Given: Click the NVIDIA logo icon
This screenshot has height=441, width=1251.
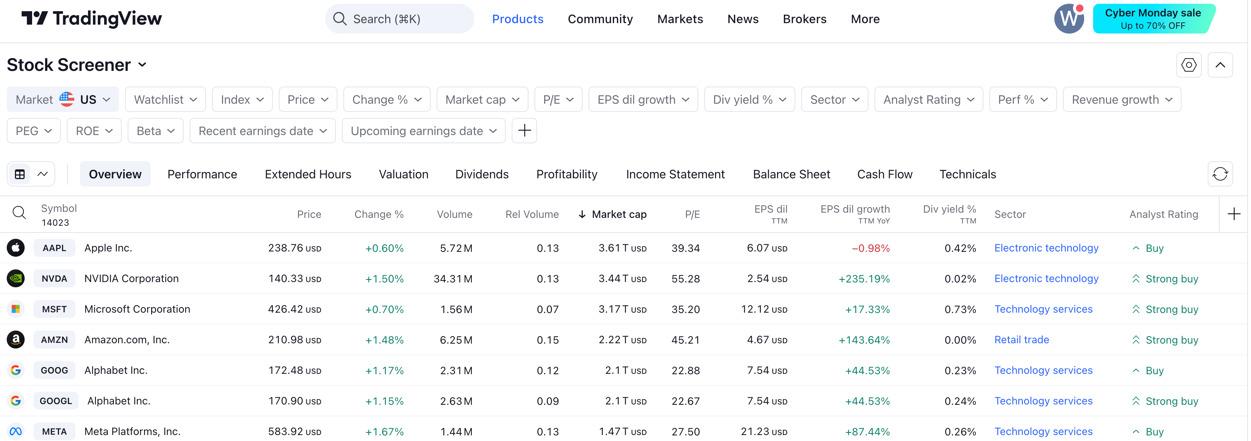Looking at the screenshot, I should 16,278.
